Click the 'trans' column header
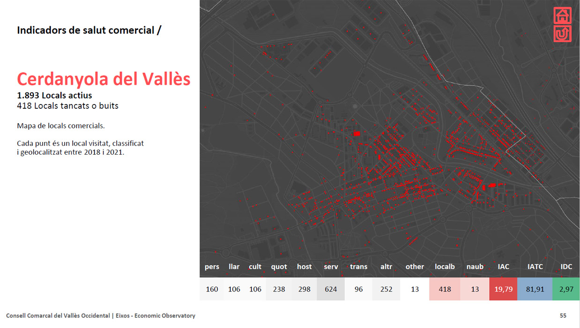The width and height of the screenshot is (580, 328). pos(359,267)
